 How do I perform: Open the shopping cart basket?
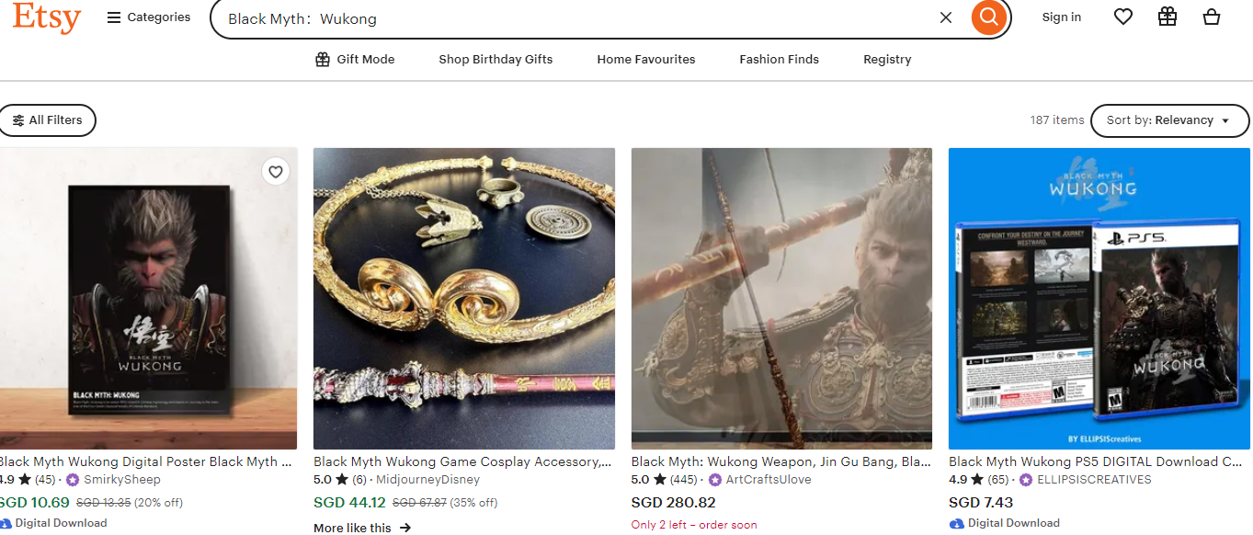(x=1211, y=17)
